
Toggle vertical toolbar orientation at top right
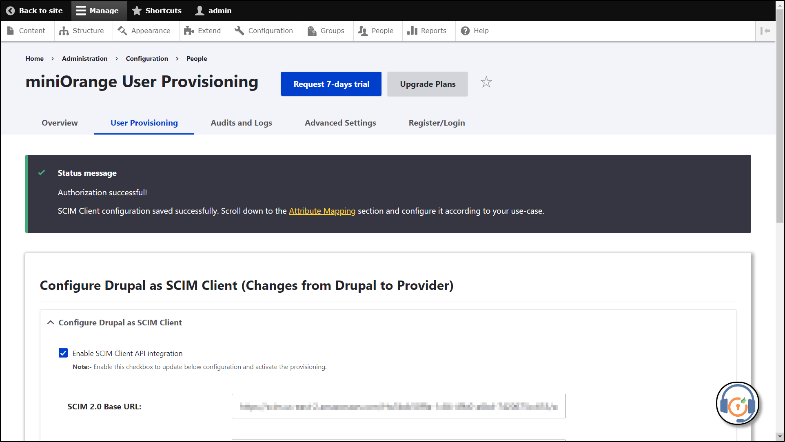pos(766,31)
